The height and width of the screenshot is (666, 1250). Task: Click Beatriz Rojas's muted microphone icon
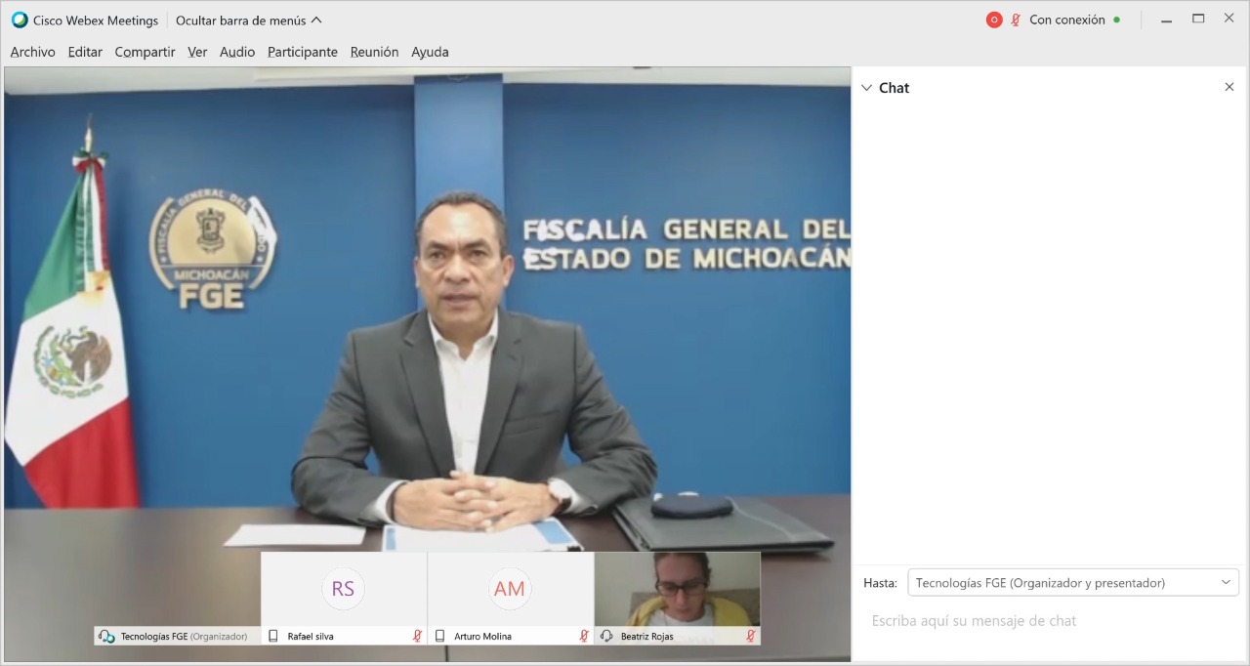point(751,636)
